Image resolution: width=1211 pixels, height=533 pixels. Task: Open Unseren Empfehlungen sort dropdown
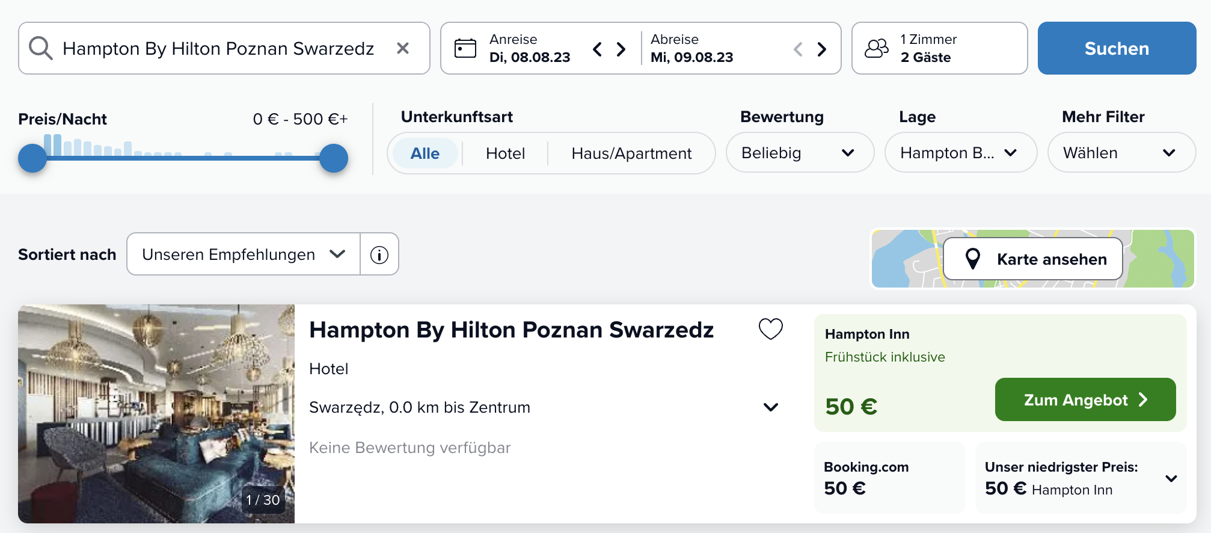244,254
